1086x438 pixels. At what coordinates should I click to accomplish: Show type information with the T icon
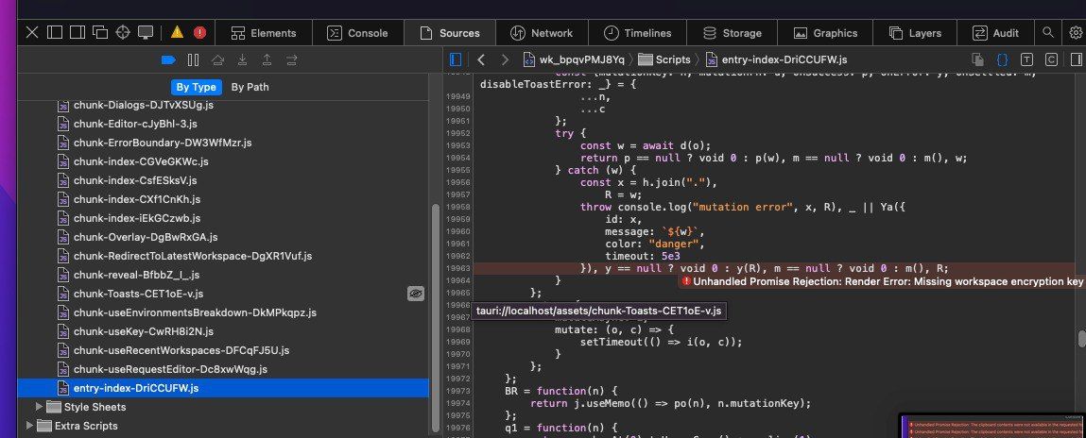1027,59
